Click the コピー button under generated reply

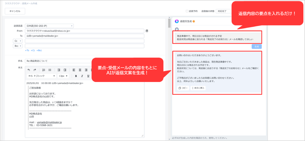pos(183,88)
